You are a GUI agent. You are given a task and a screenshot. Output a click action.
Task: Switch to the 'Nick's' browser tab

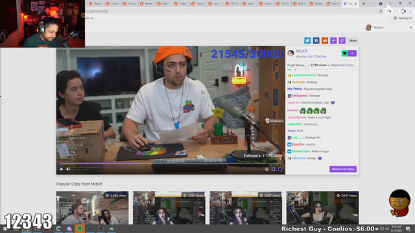249,4
